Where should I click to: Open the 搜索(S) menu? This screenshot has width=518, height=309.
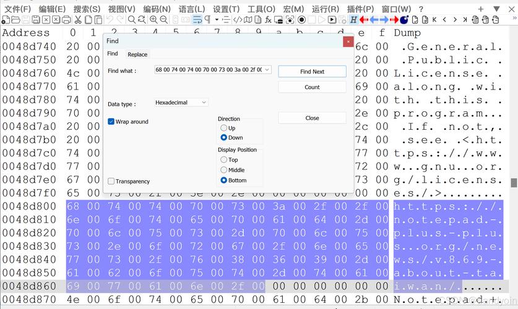(x=87, y=9)
